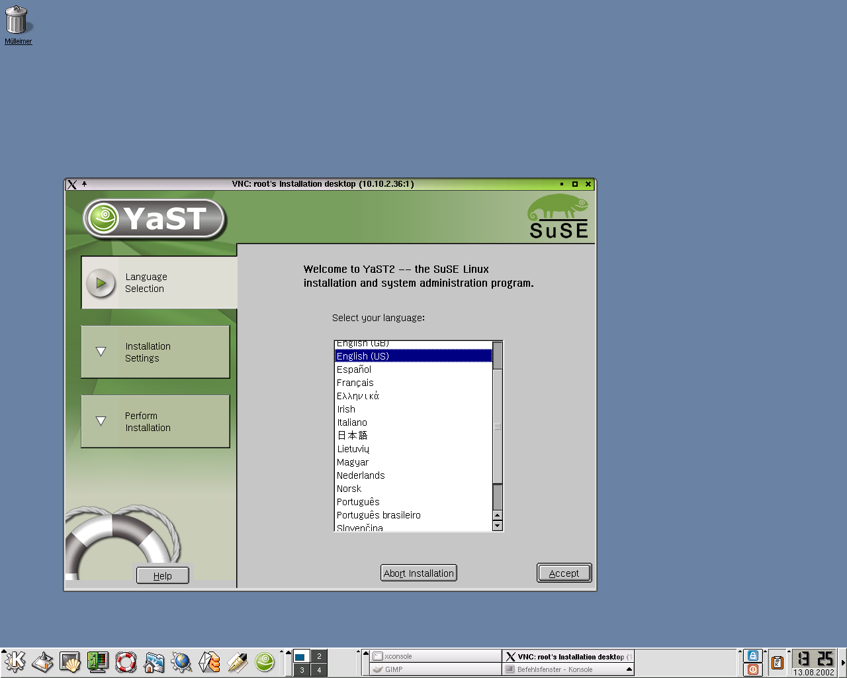Viewport: 847px width, 678px height.
Task: Click the Help button
Action: click(163, 576)
